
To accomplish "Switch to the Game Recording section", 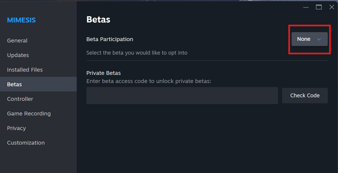I will [x=29, y=114].
